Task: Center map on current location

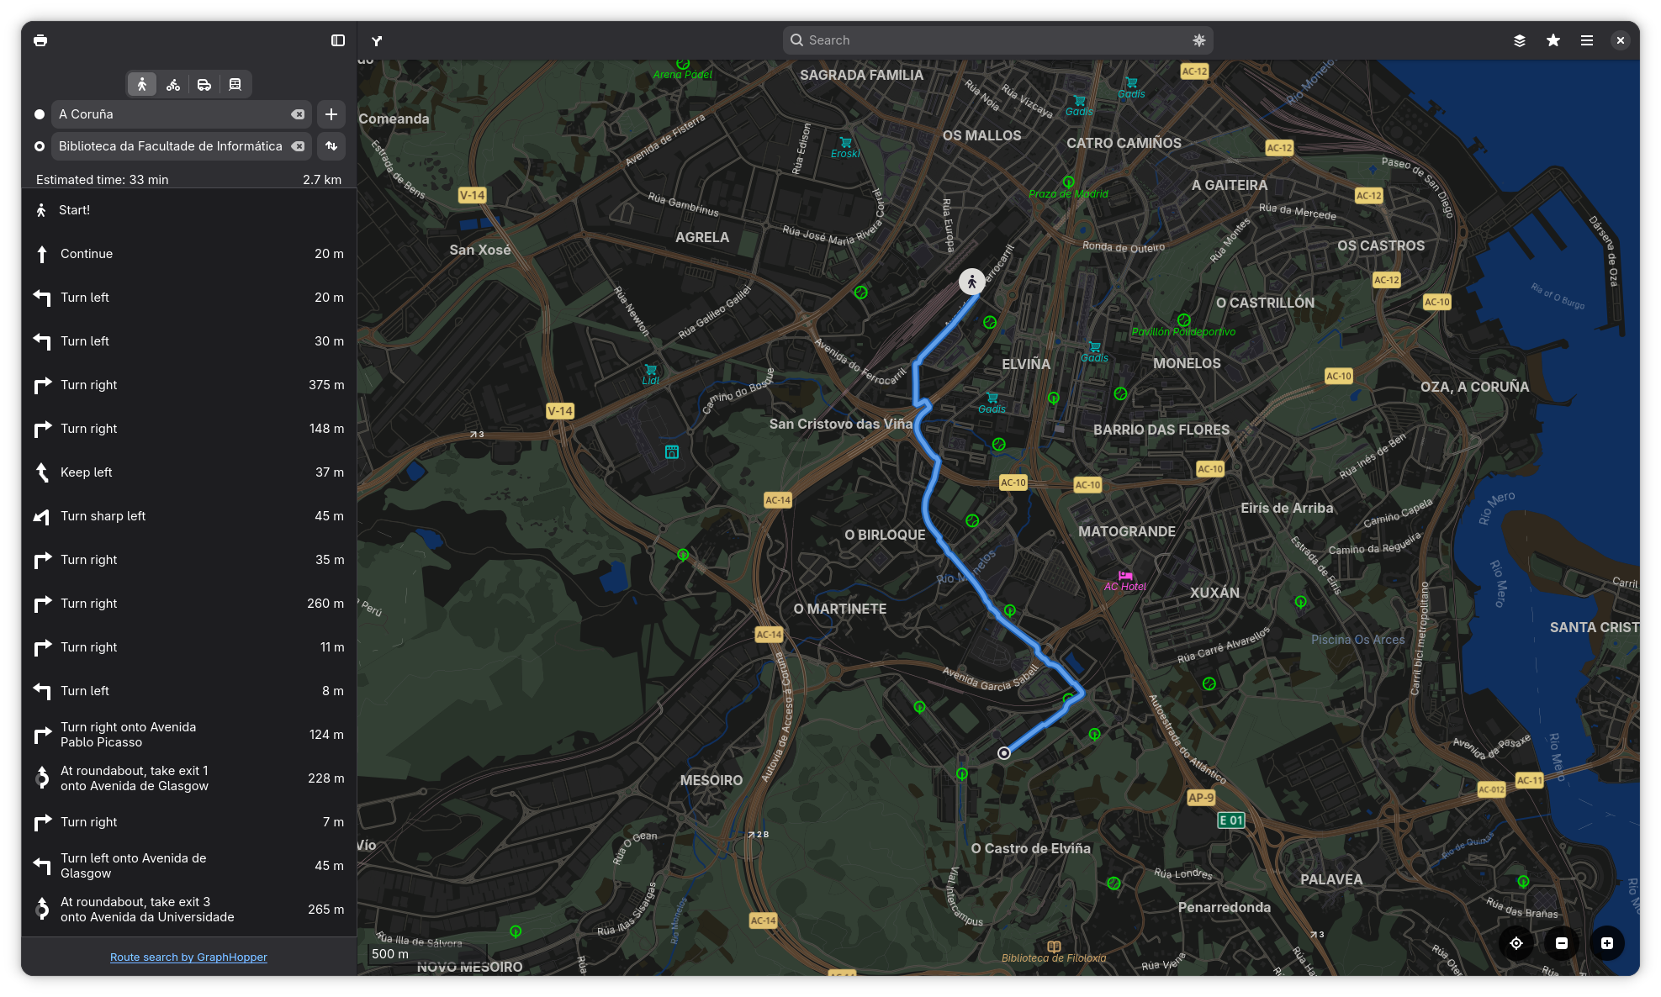Action: [x=1516, y=943]
